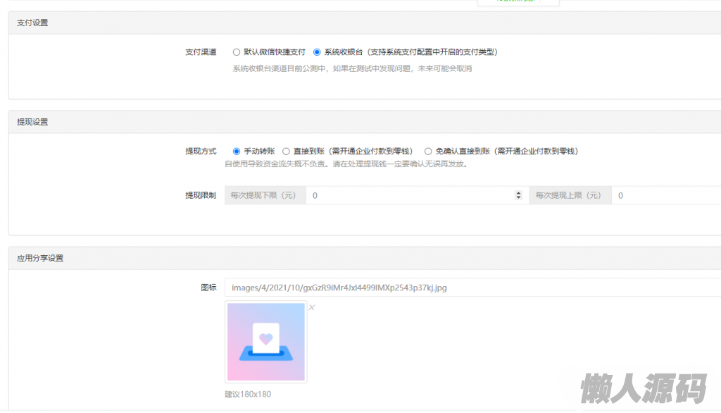This screenshot has width=721, height=413.
Task: Click the share icon thumbnail preview
Action: [266, 342]
